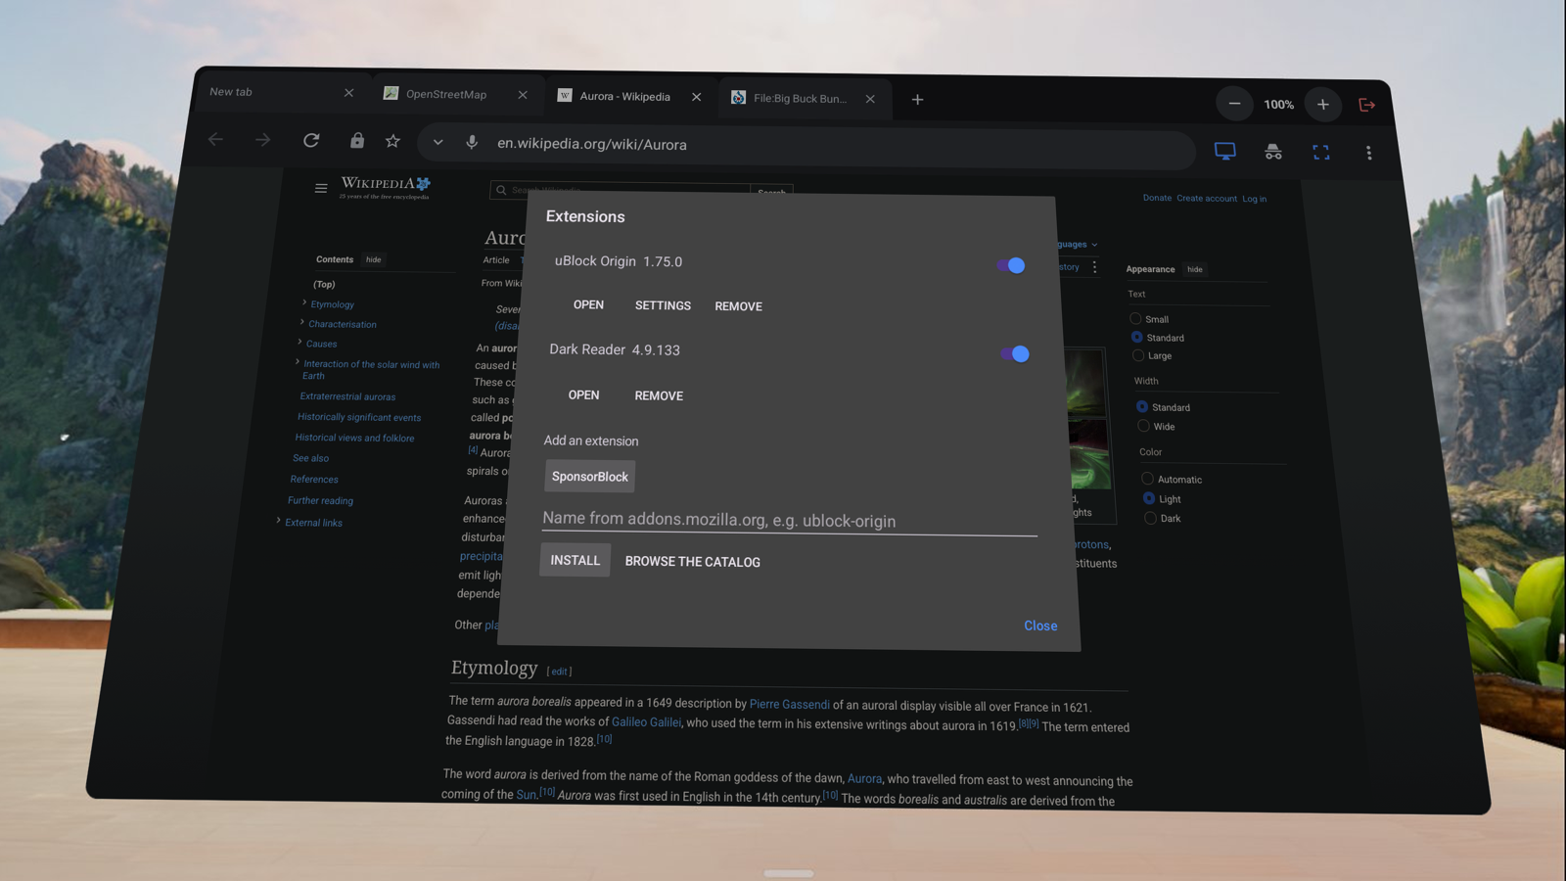Click the INSTALL button
Image resolution: width=1566 pixels, height=881 pixels.
575,560
